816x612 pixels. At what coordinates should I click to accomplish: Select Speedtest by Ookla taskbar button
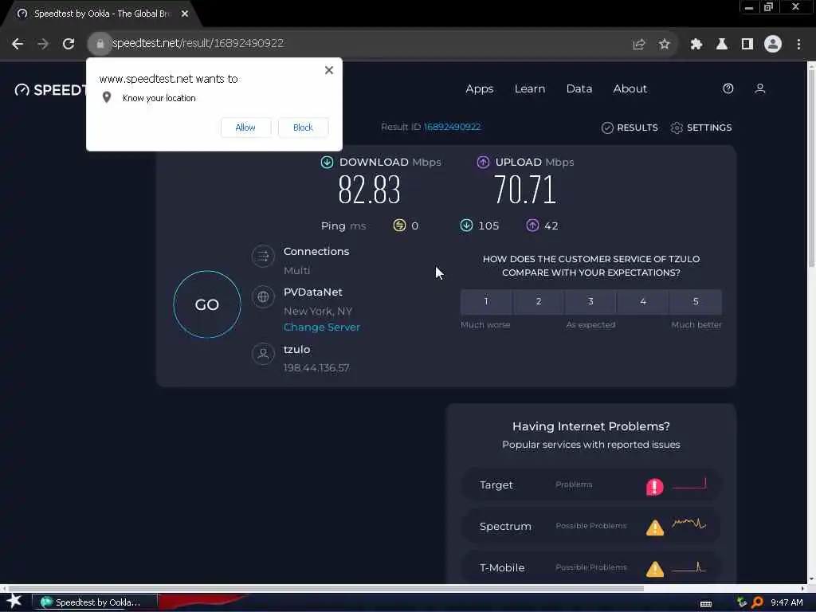tap(95, 602)
